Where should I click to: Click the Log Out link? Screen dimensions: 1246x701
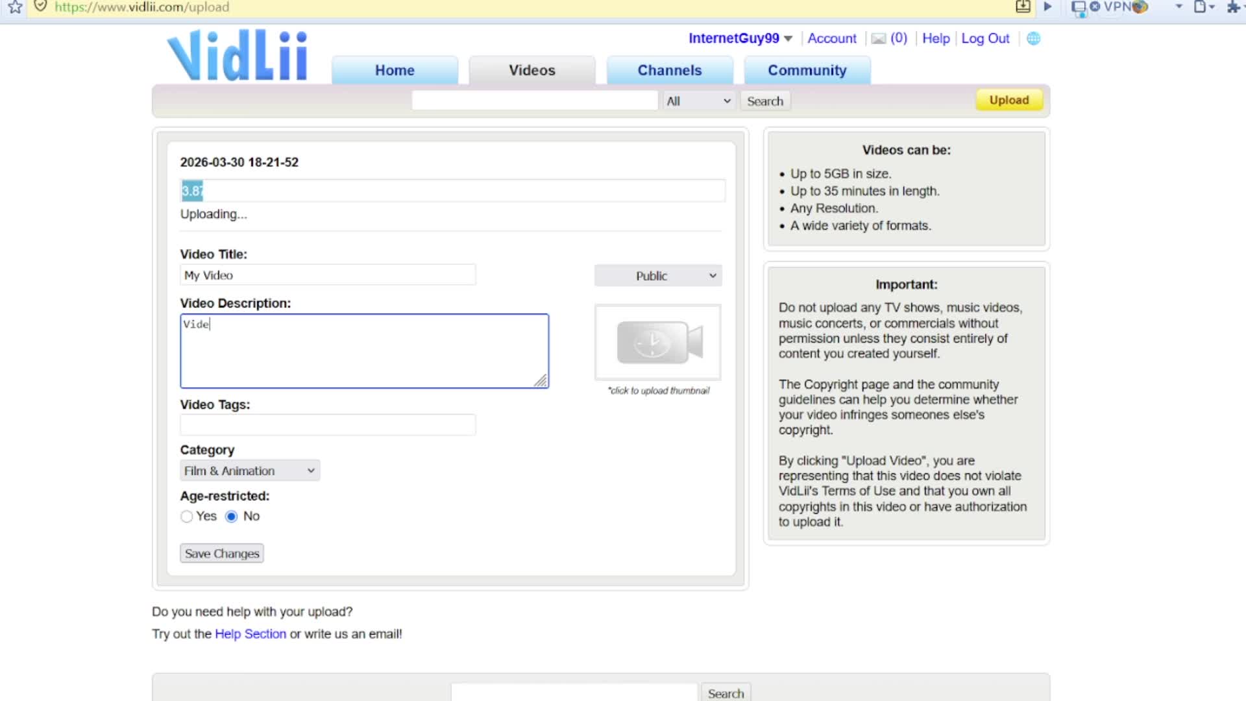pyautogui.click(x=985, y=38)
